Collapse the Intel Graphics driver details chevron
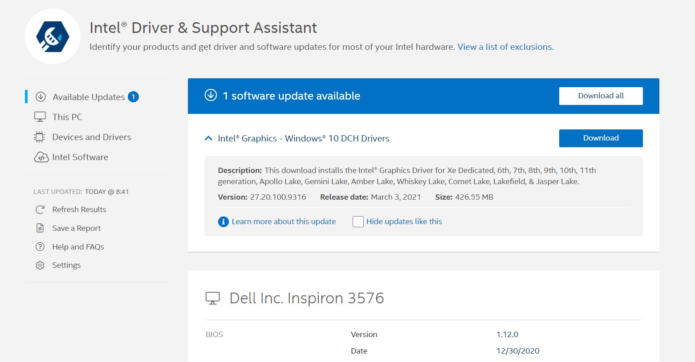Viewport: 695px width, 362px height. tap(208, 138)
